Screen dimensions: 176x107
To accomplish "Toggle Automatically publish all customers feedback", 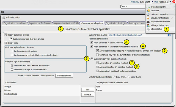I will (x=97, y=71).
